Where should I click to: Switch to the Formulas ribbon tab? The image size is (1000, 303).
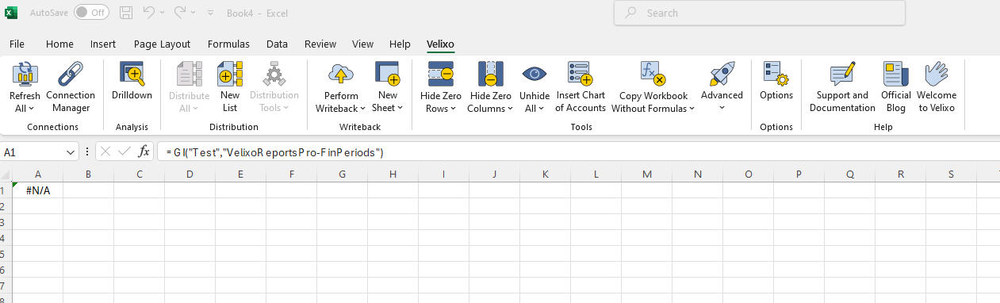[x=228, y=44]
